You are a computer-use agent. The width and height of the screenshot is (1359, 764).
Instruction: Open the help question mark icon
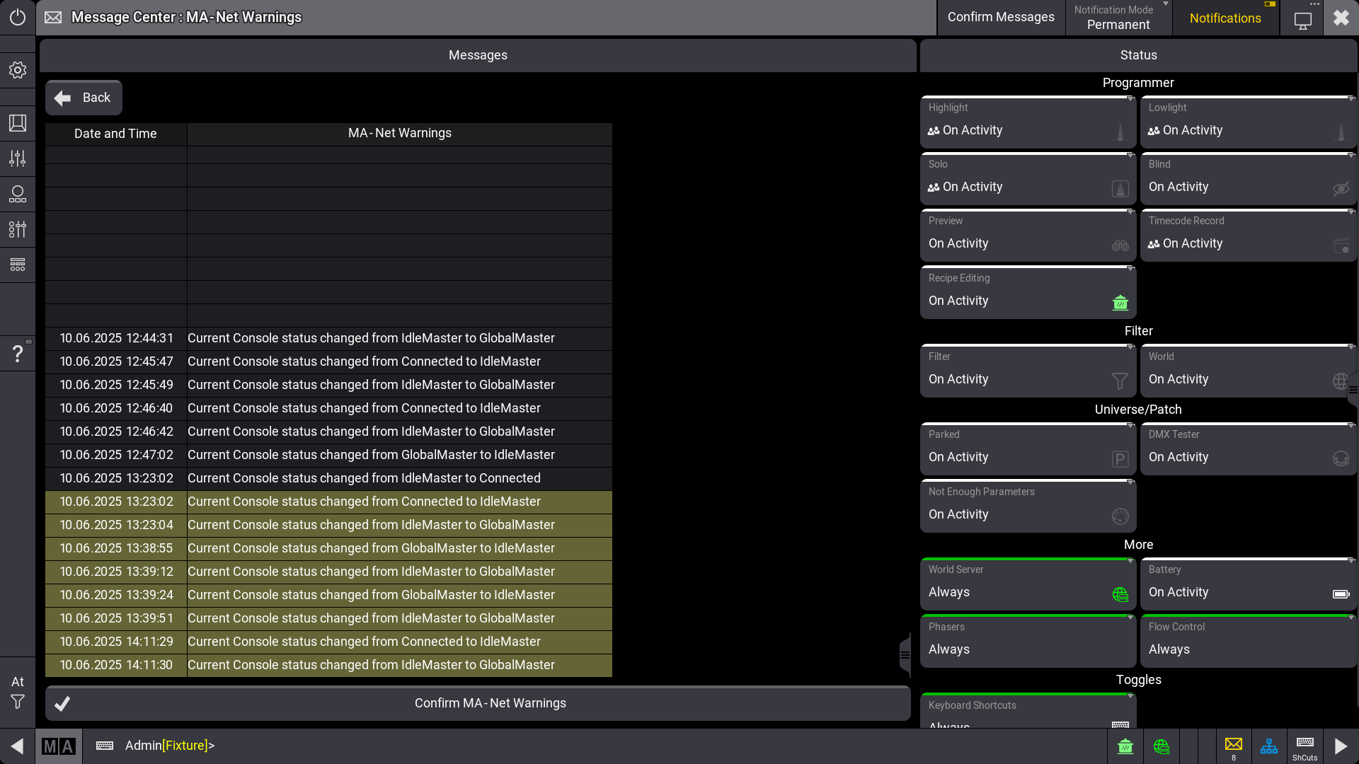pos(18,353)
